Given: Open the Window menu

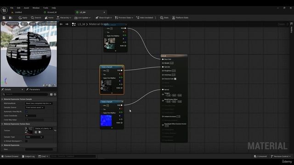Looking at the screenshot, I should [36, 8].
